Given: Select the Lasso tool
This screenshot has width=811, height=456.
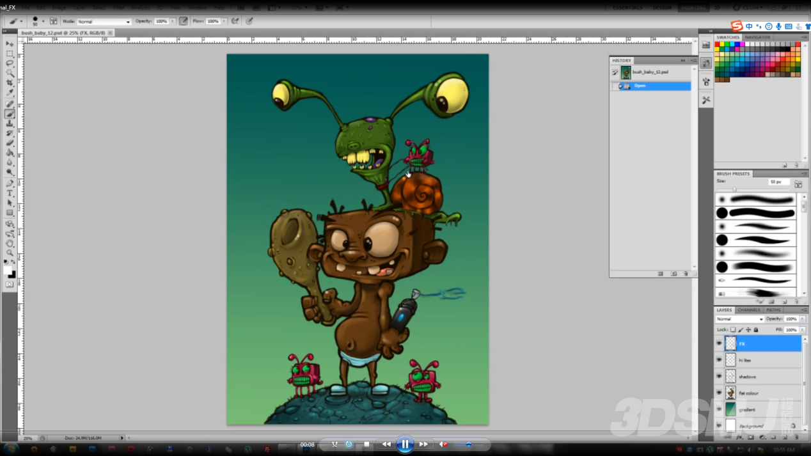Looking at the screenshot, I should pos(10,64).
